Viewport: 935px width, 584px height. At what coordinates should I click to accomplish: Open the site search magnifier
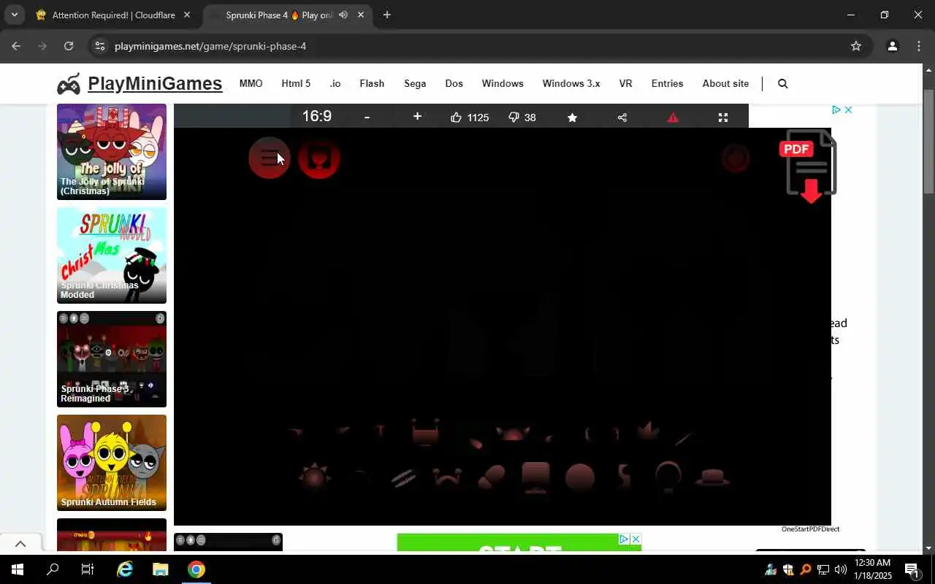pos(782,84)
